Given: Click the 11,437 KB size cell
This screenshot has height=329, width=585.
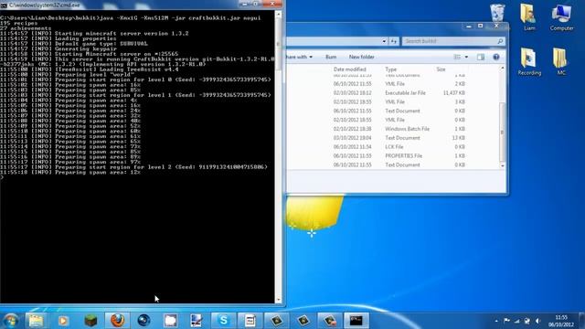Looking at the screenshot, I should [454, 93].
